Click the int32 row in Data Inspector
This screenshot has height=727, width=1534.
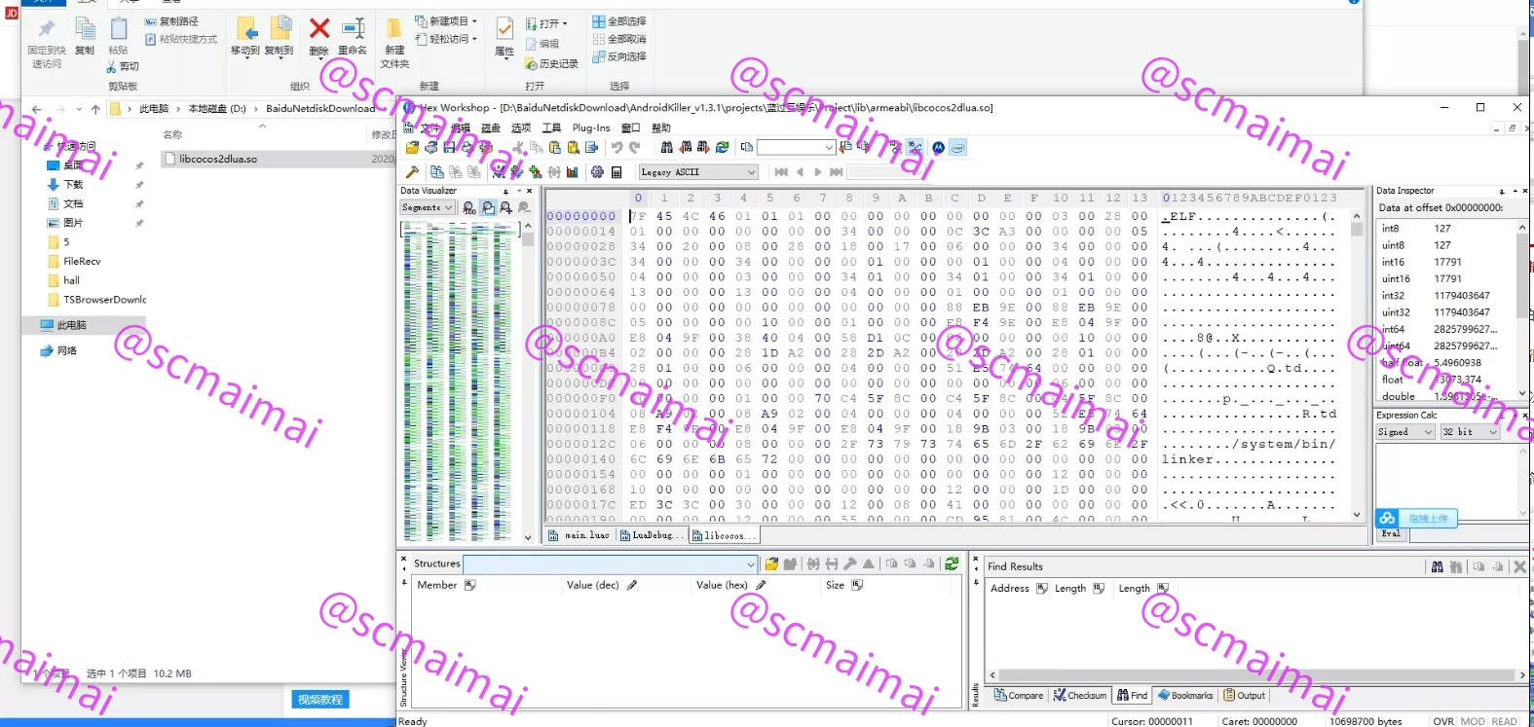pos(1448,296)
